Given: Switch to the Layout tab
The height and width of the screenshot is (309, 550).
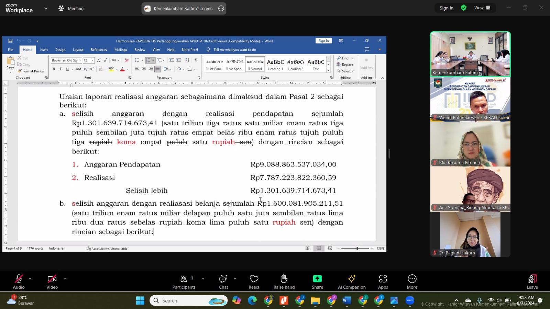Looking at the screenshot, I should pos(78,50).
